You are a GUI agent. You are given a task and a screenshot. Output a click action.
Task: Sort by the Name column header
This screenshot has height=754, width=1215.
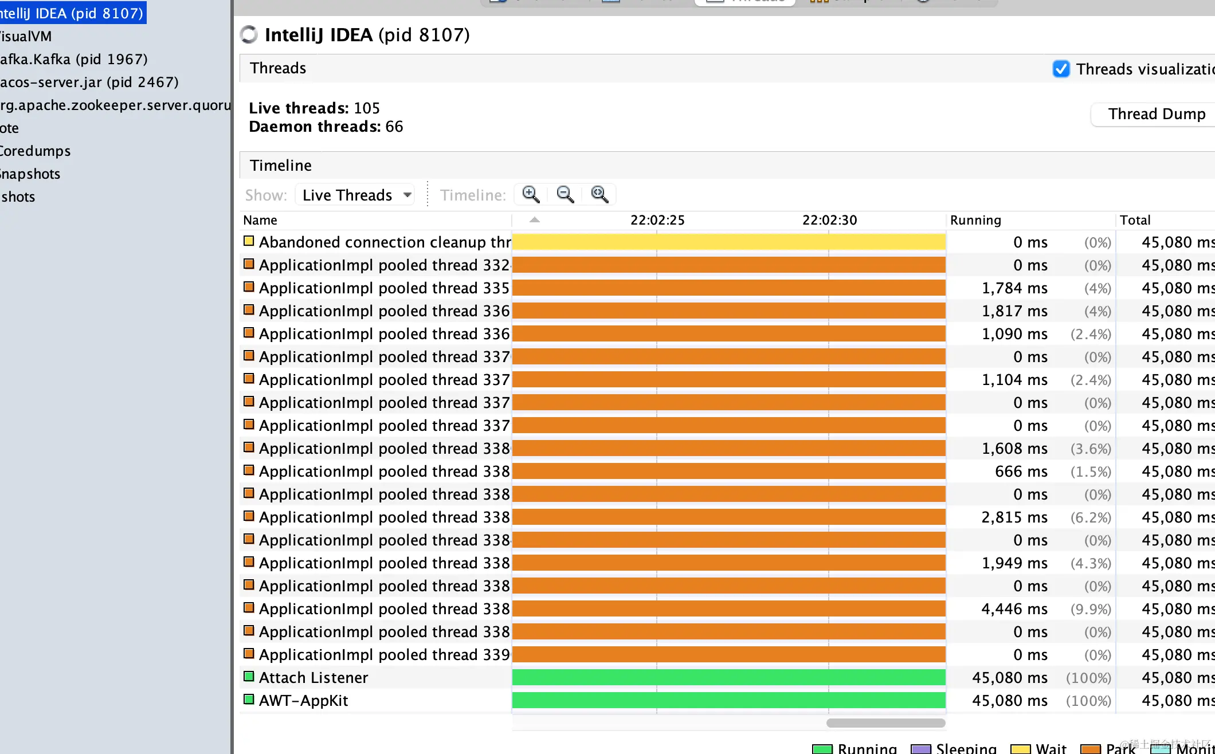(260, 220)
